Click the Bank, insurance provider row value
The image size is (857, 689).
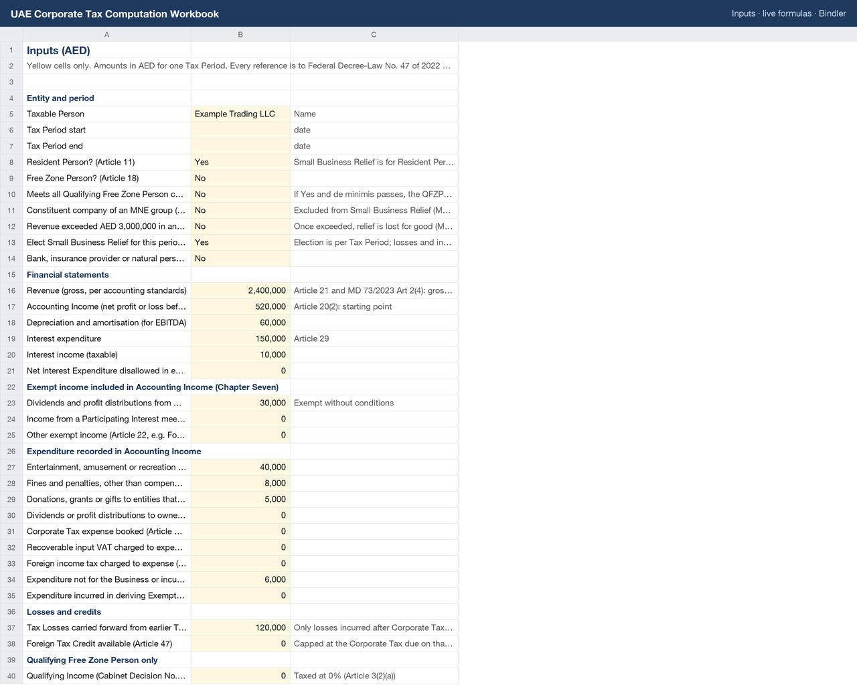pyautogui.click(x=240, y=258)
